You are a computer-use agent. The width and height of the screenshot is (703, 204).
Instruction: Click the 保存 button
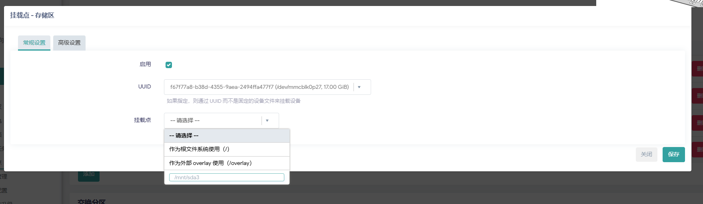(673, 154)
